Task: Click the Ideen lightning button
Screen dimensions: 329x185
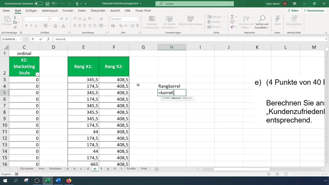Action: 277,21
